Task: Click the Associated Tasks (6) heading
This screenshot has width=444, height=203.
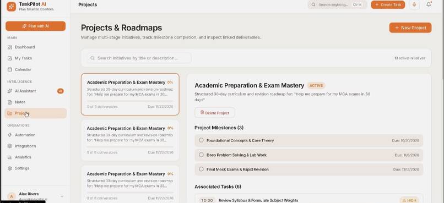Action: click(x=218, y=187)
